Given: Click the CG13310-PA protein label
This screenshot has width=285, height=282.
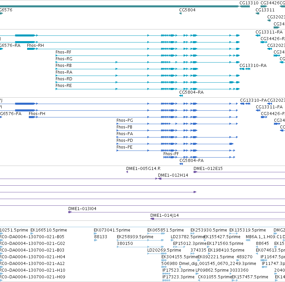Looking at the screenshot, I should [x=254, y=100].
